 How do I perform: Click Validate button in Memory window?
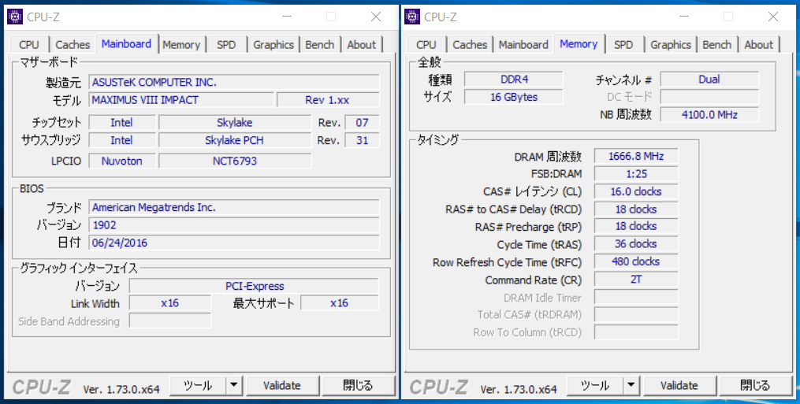tap(679, 386)
